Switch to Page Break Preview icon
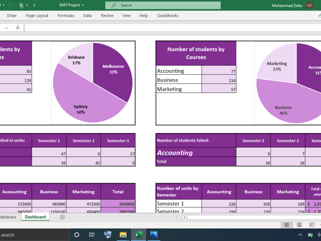The height and width of the screenshot is (241, 321). [x=312, y=225]
